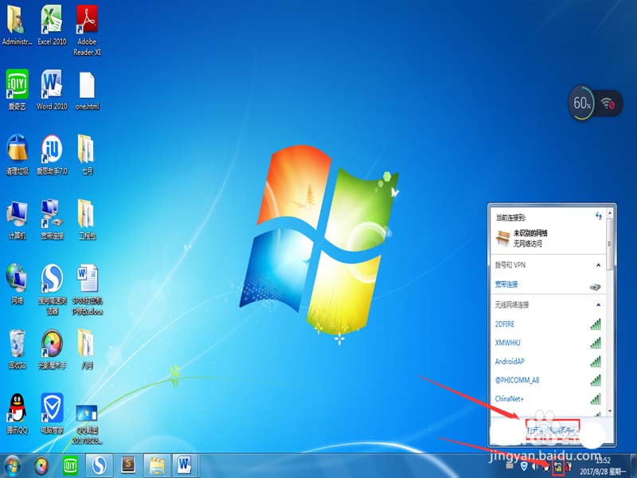Open Adobe Reader XI shortcut
Image resolution: width=637 pixels, height=478 pixels.
click(x=87, y=30)
